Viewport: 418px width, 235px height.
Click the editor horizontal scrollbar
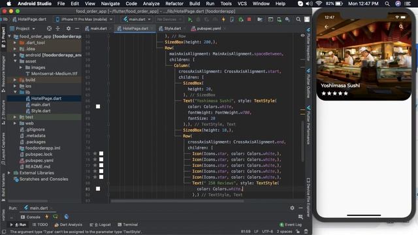[x=177, y=201]
